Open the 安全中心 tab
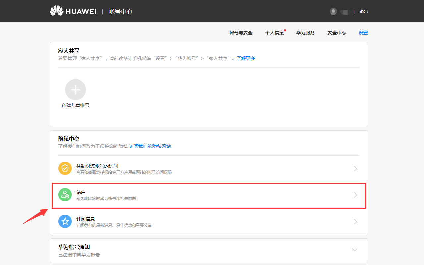Viewport: 424px width, 265px height. tap(337, 33)
